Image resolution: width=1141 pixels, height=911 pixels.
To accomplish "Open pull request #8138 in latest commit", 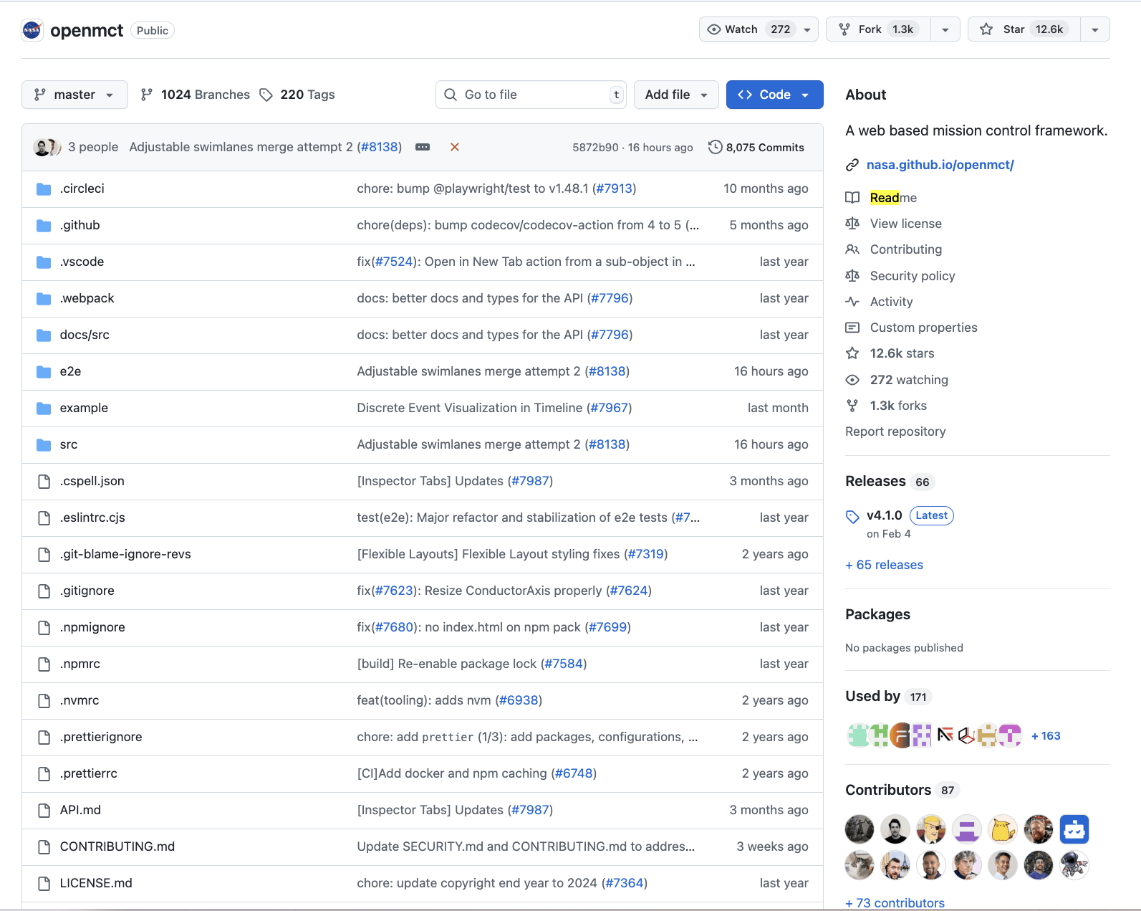I will [x=380, y=147].
